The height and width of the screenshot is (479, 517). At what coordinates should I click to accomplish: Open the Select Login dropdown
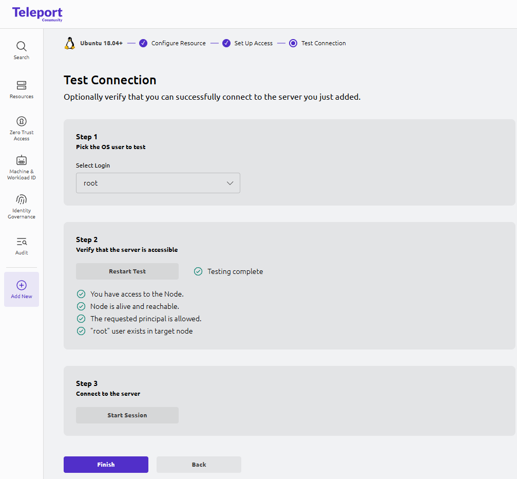158,183
